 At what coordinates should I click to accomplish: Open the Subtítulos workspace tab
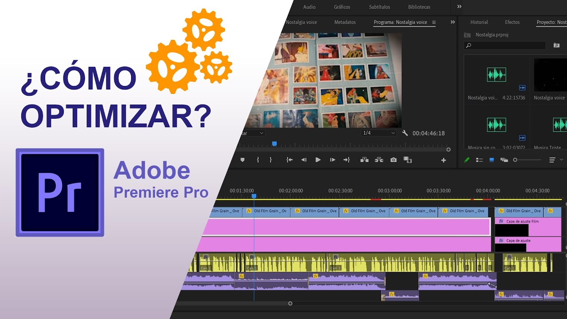coord(380,7)
